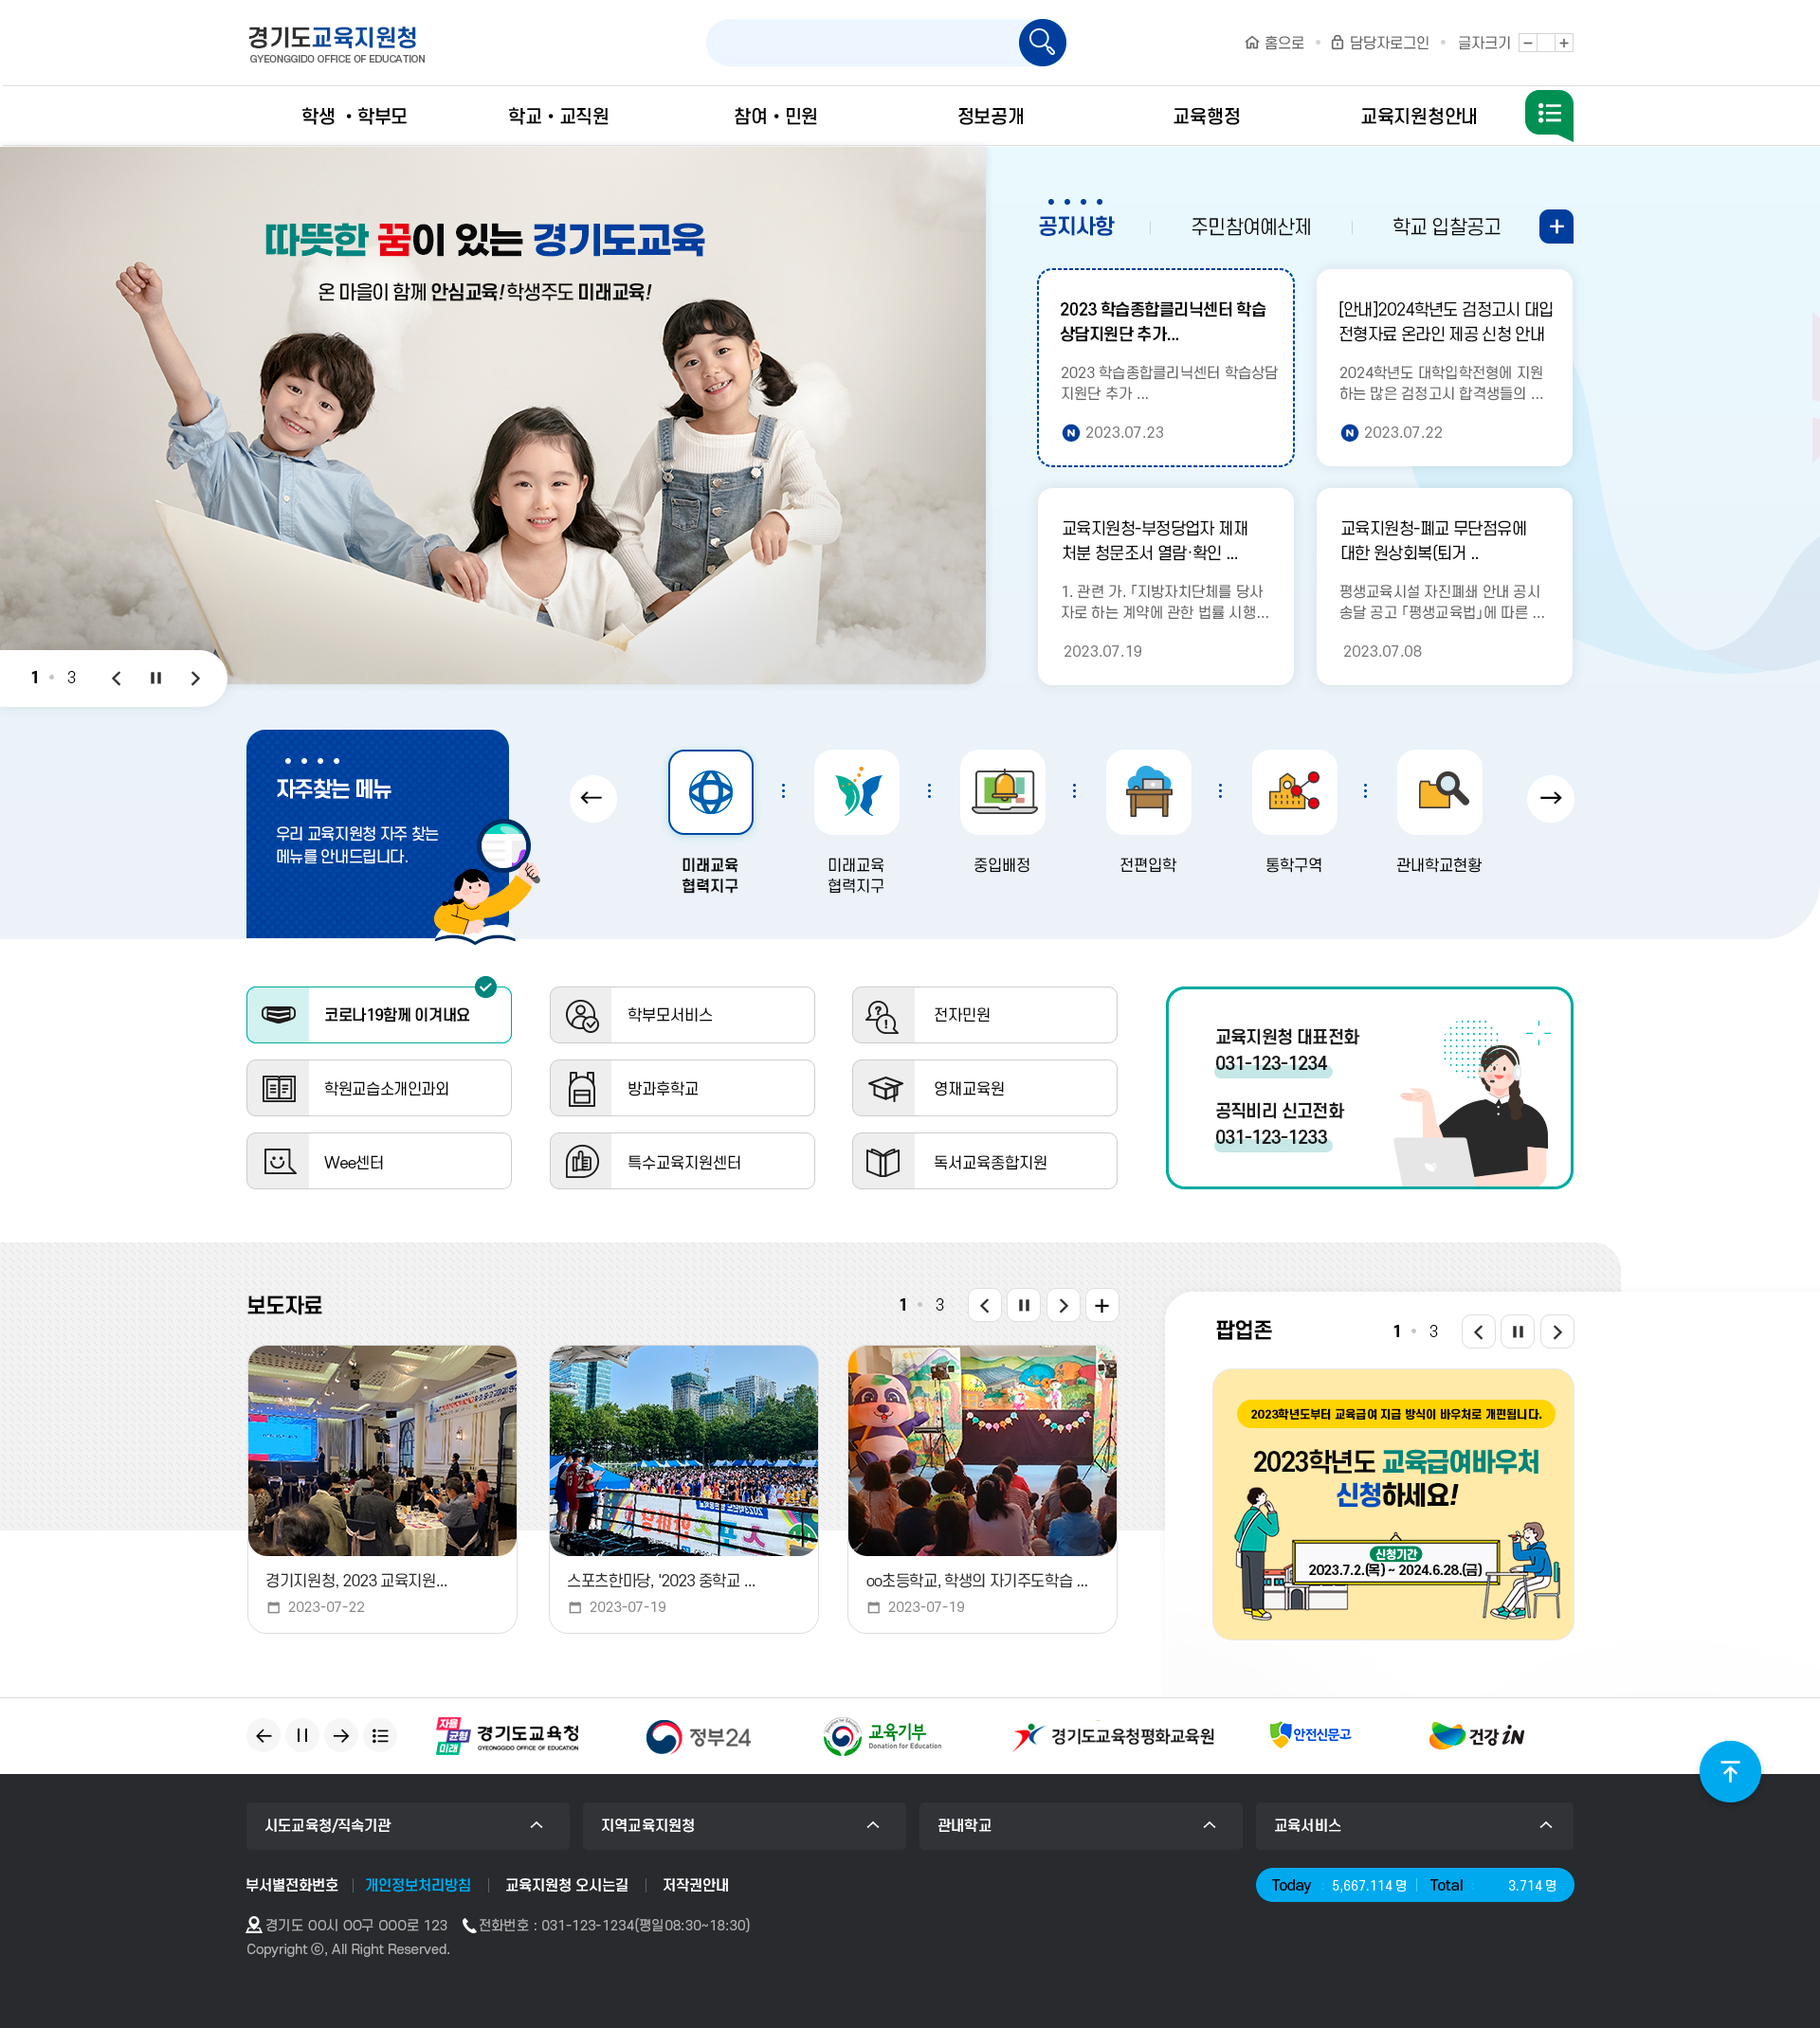Pause the 보도자료 news carousel
The width and height of the screenshot is (1820, 2028).
(1023, 1304)
